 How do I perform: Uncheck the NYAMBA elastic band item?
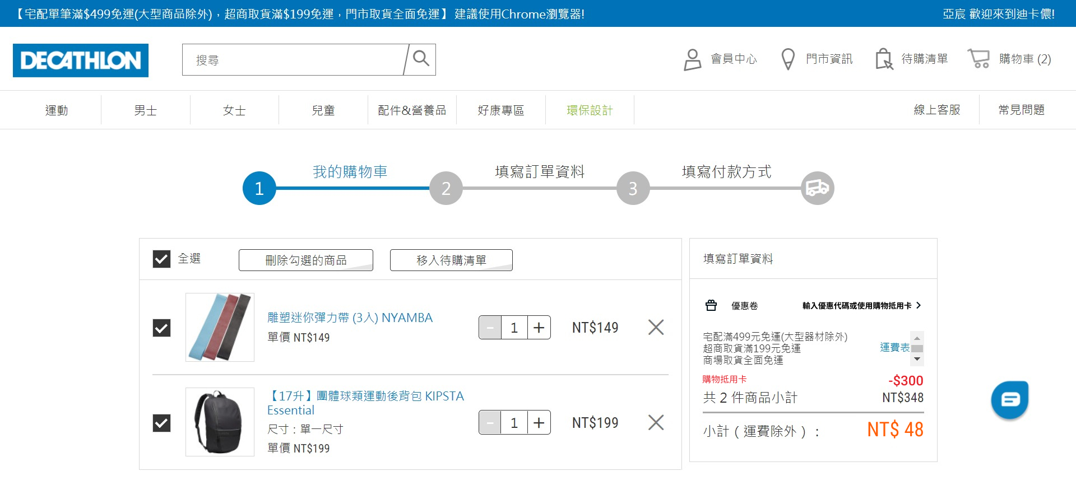click(161, 328)
